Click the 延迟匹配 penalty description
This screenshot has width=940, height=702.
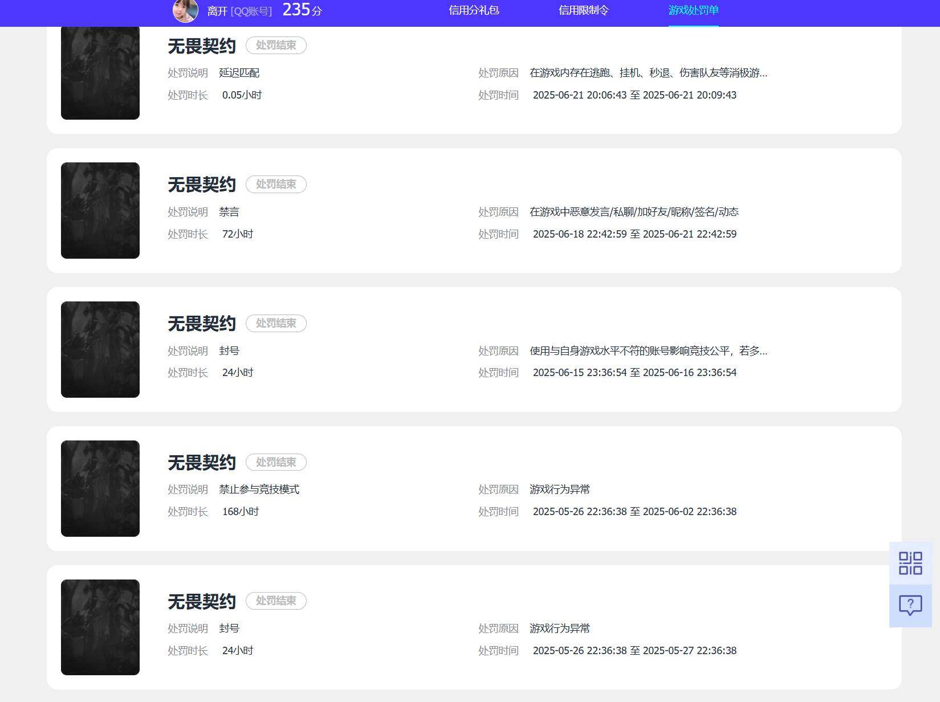pos(239,73)
